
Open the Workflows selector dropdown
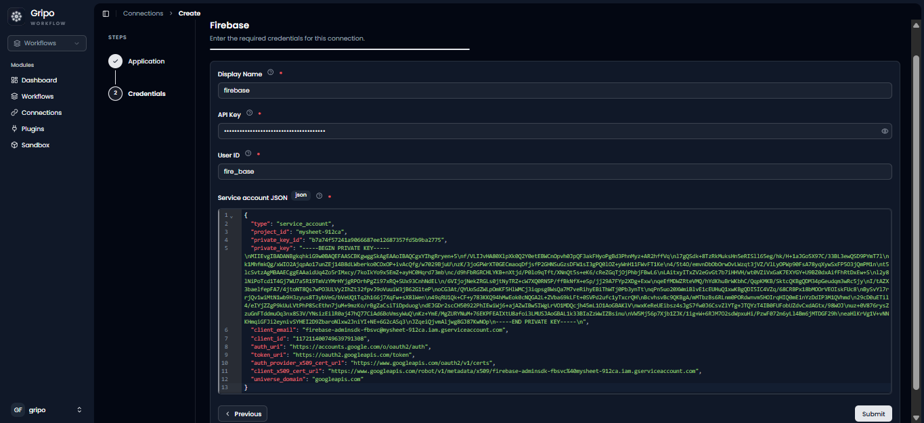[47, 43]
